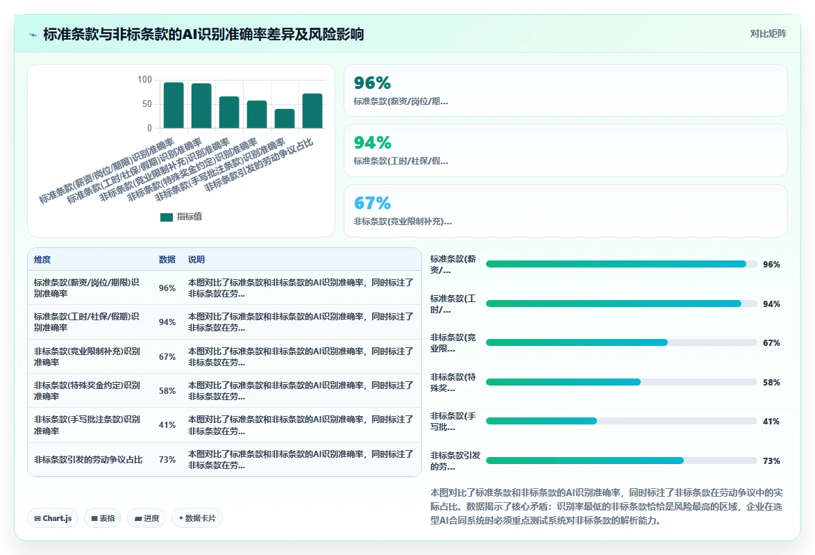Click the description in the 73% row

click(x=301, y=460)
